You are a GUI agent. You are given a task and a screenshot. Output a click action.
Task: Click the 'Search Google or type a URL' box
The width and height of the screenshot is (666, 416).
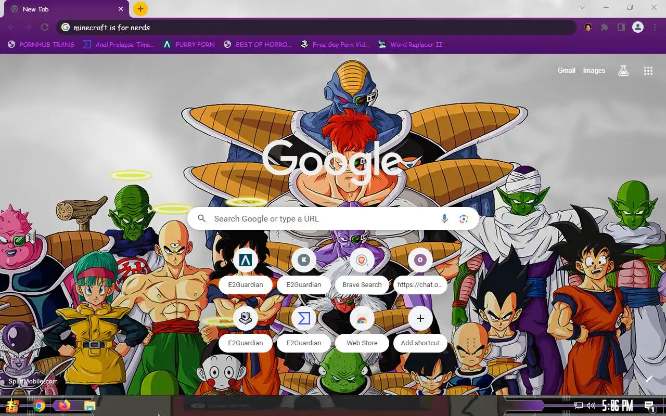(x=333, y=219)
